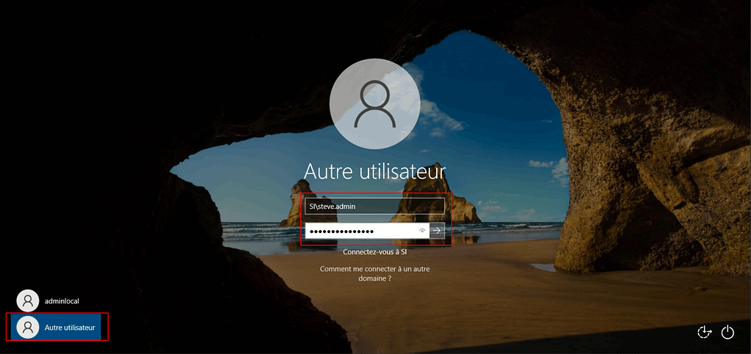Click the masked password dots
This screenshot has width=751, height=354.
point(341,232)
